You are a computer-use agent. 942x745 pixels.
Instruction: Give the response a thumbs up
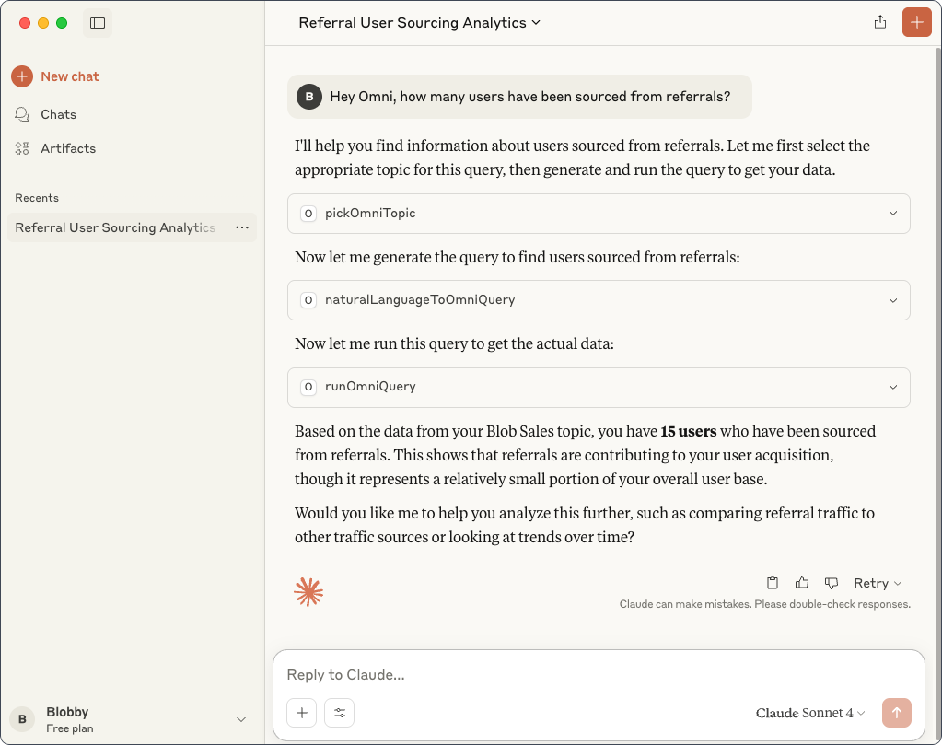[802, 583]
